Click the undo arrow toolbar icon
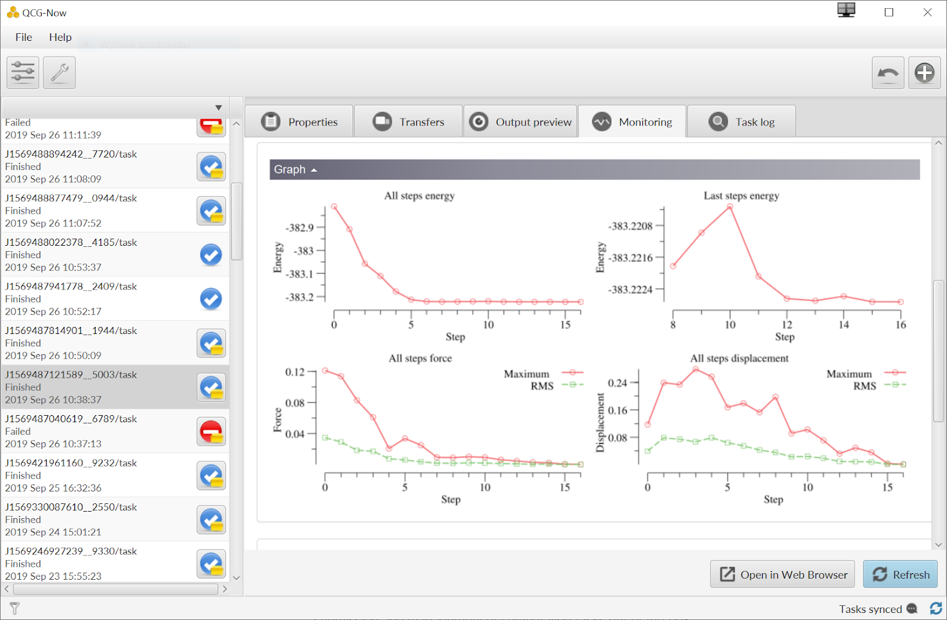 [x=888, y=73]
